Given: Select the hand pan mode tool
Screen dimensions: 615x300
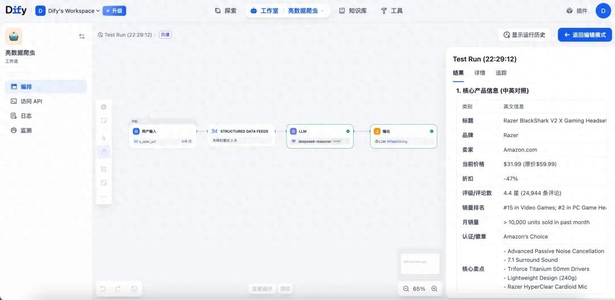Looking at the screenshot, I should [104, 152].
